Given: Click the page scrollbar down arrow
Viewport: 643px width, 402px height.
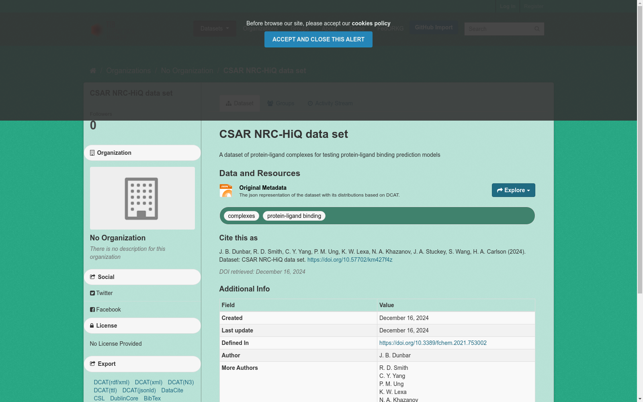Looking at the screenshot, I should click(640, 399).
